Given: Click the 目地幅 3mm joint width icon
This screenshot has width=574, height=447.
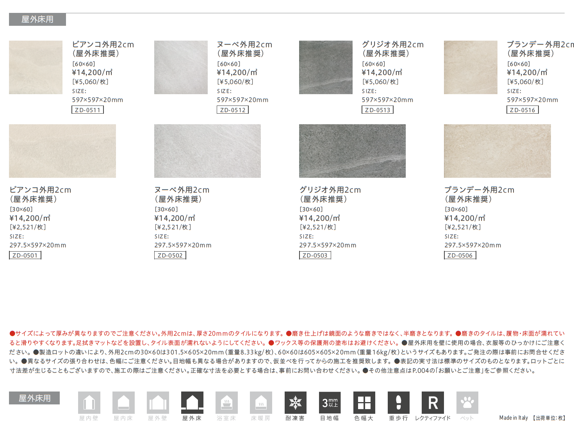Looking at the screenshot, I should click(330, 402).
